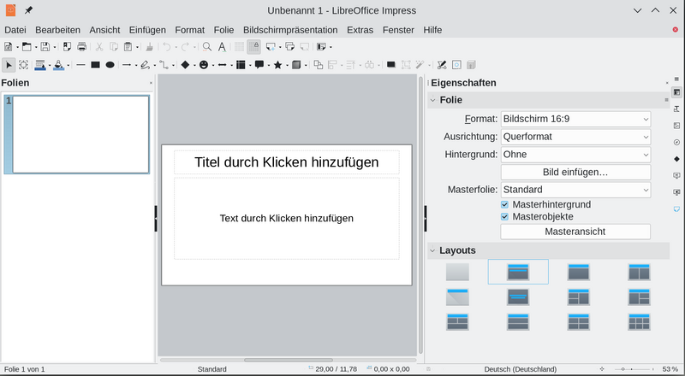The image size is (685, 376).
Task: Pick the Connector tool
Action: [x=164, y=65]
